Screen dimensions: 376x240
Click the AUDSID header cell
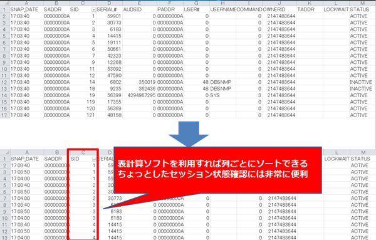click(x=140, y=9)
